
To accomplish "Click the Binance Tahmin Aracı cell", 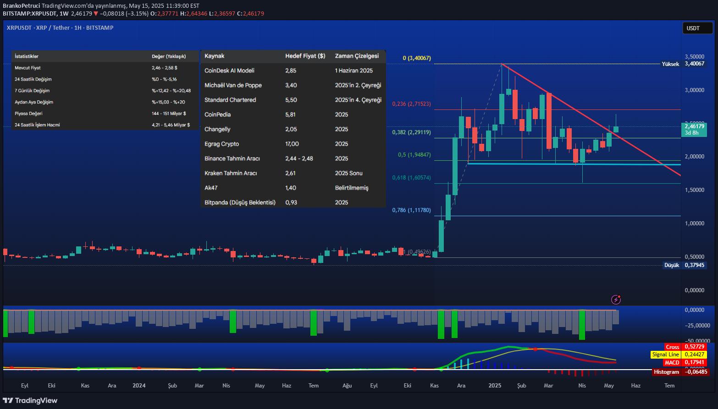I will click(x=232, y=158).
